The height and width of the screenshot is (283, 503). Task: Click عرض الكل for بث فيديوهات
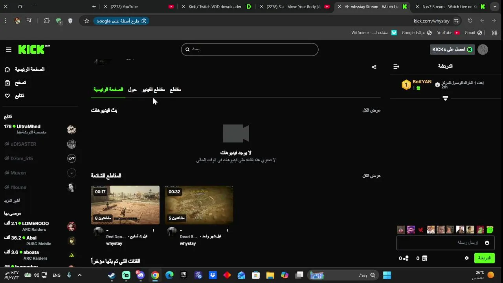371,110
